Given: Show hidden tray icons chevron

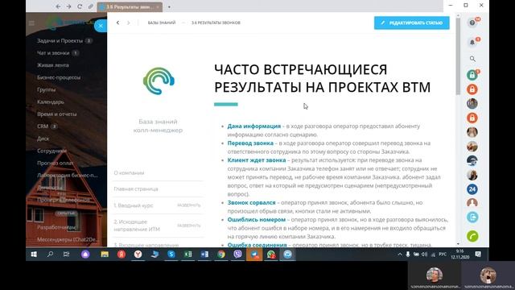Looking at the screenshot, I should [400, 255].
